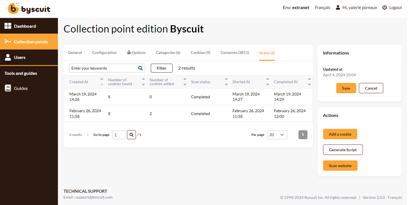Click the Created At February 26, 2024 11:58 cell
This screenshot has height=205, width=408.
pos(85,114)
